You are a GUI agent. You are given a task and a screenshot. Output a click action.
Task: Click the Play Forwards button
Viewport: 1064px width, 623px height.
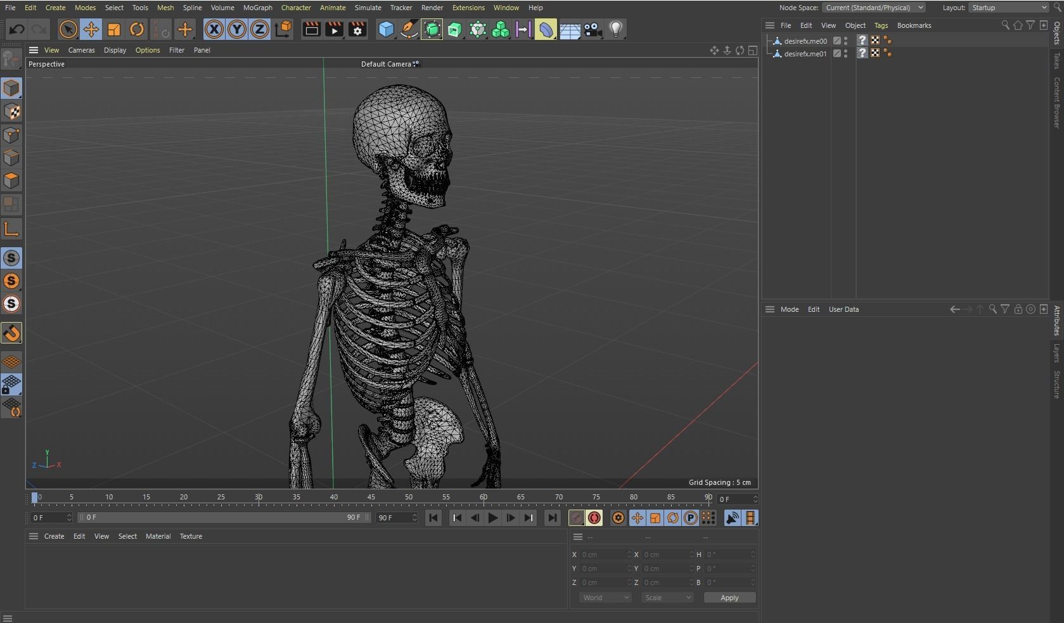click(x=492, y=518)
